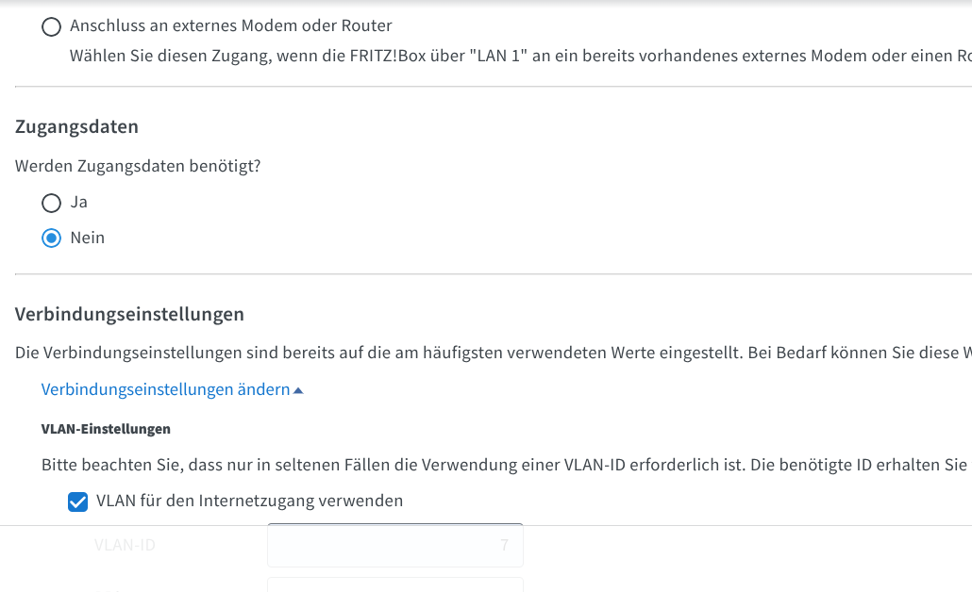Focus the VLAN-ID input field
The height and width of the screenshot is (592, 972).
[394, 545]
